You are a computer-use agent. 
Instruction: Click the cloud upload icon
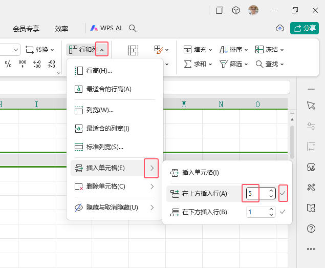pyautogui.click(x=280, y=28)
